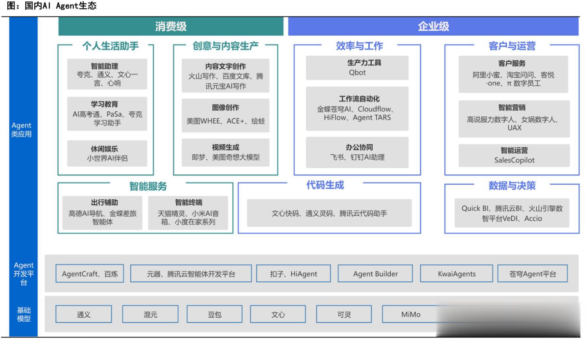Select the 企业级 header banner
Screen dimensions: 586x341
coord(433,26)
